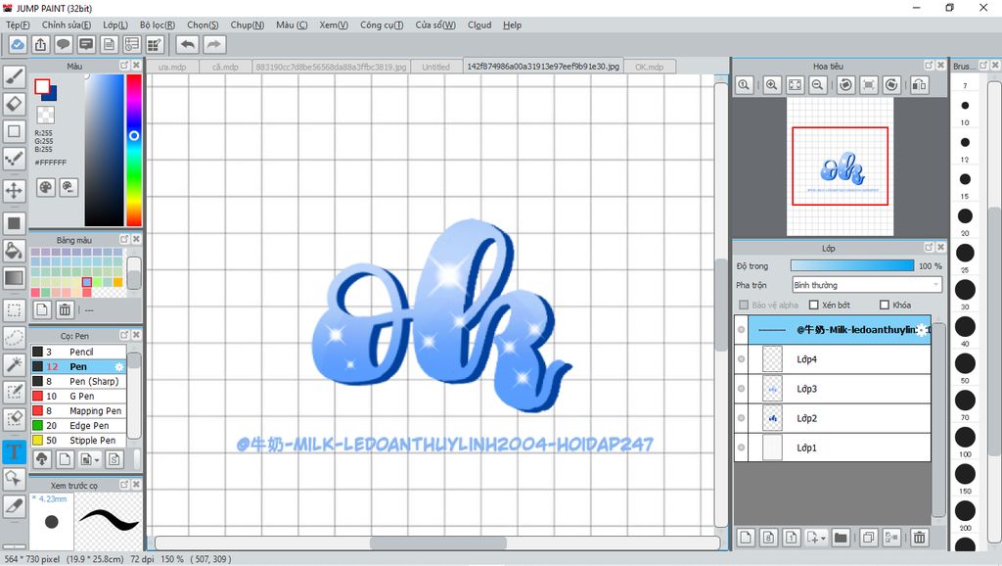Zoom in on the navigator preview
This screenshot has width=1002, height=566.
click(772, 85)
